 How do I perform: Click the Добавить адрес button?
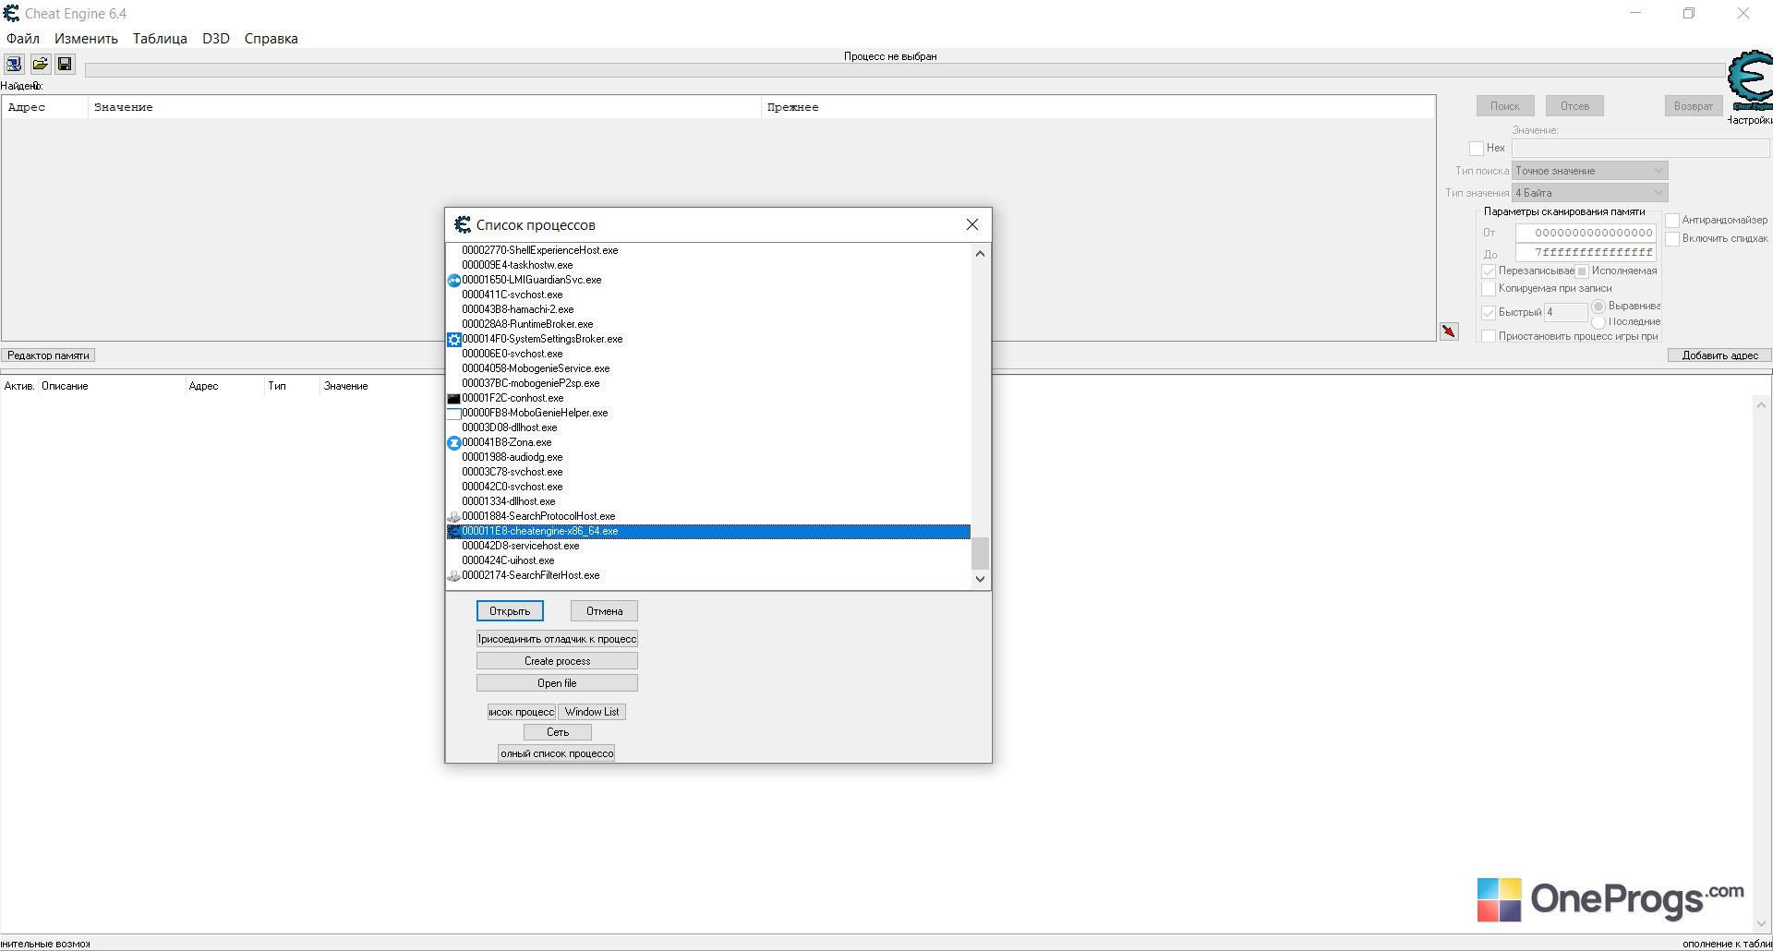1719,355
